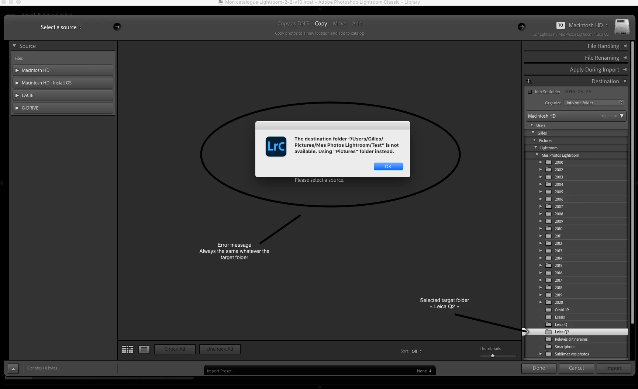Viewport: 638px width, 389px height.
Task: Click the 2016-05-25 subfolder name field
Action: coord(578,92)
